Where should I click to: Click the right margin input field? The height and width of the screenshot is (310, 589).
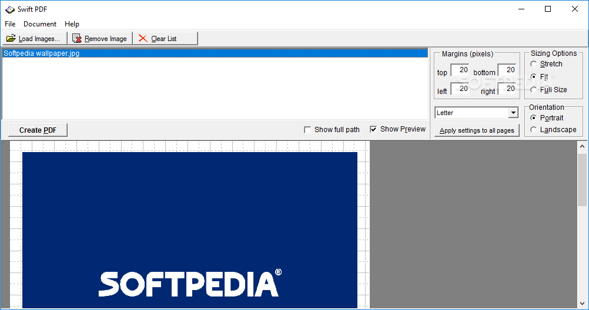pyautogui.click(x=507, y=89)
